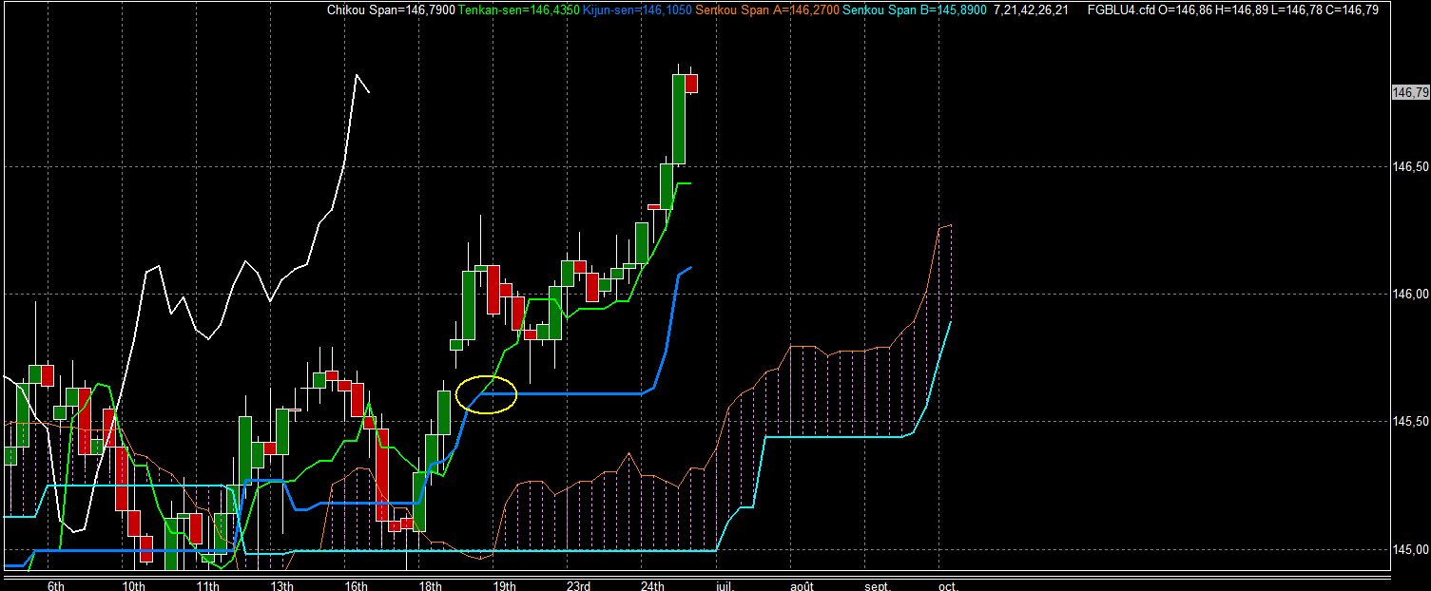Image resolution: width=1431 pixels, height=591 pixels.
Task: Click the 145,00 price axis label
Action: 1410,548
